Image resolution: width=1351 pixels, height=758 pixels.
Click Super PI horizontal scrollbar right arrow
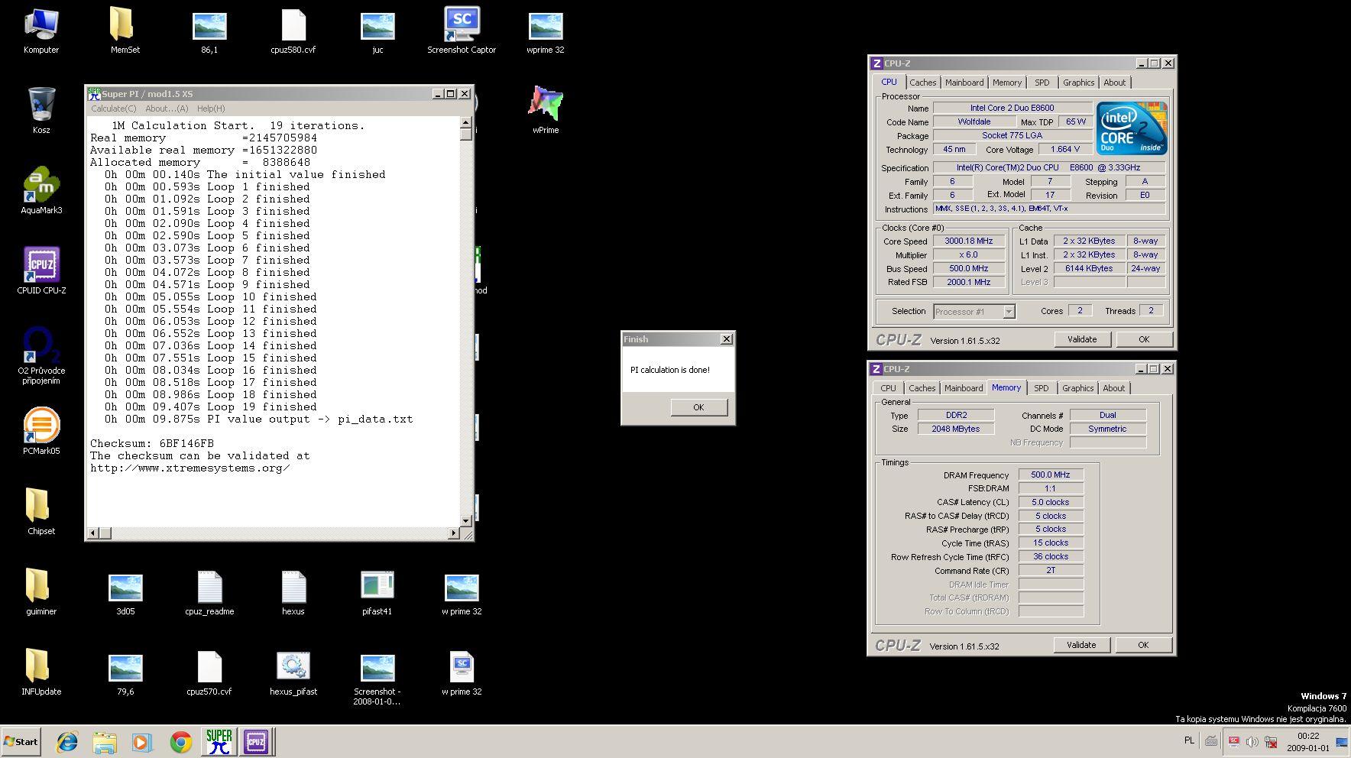(454, 533)
